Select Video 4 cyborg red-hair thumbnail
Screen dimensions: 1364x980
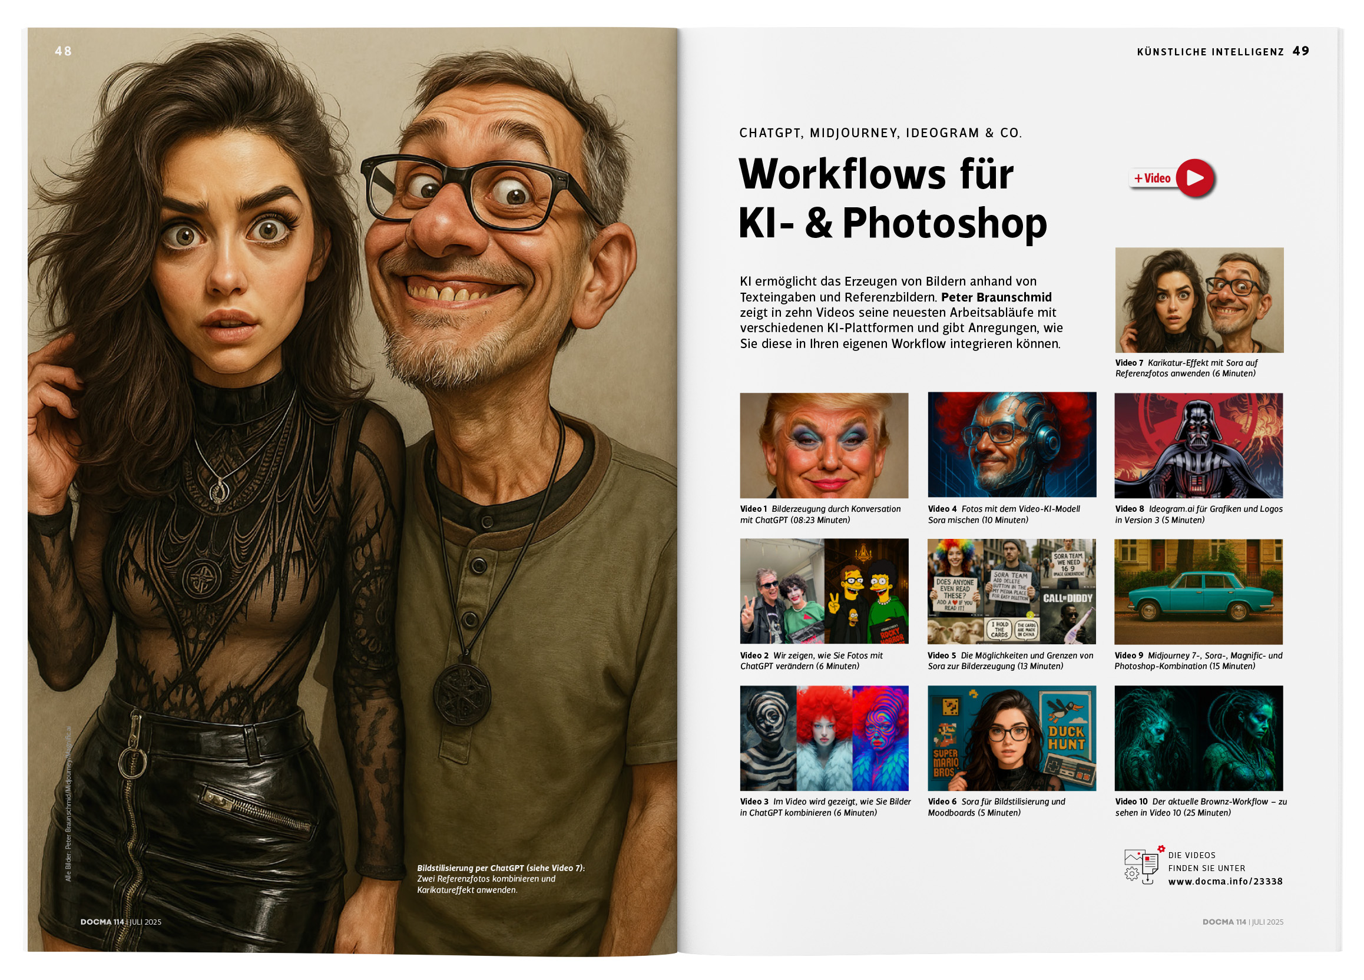[x=1011, y=445]
